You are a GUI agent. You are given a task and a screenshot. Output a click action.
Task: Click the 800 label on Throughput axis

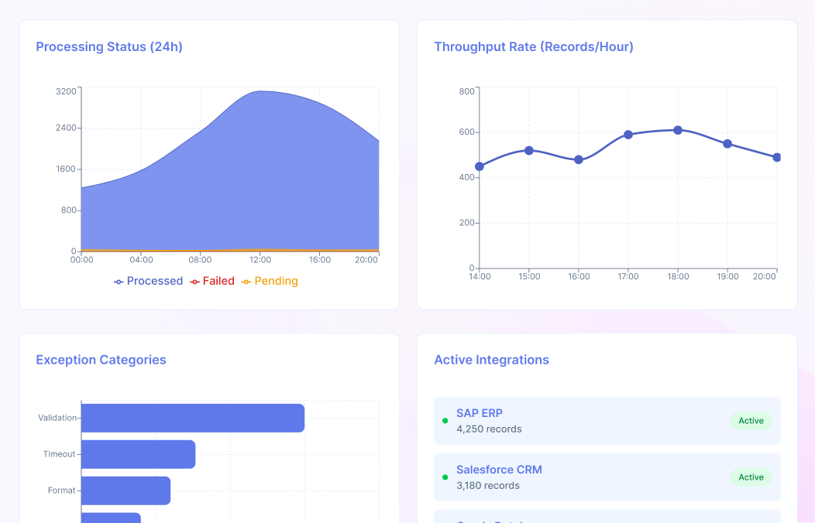[466, 91]
